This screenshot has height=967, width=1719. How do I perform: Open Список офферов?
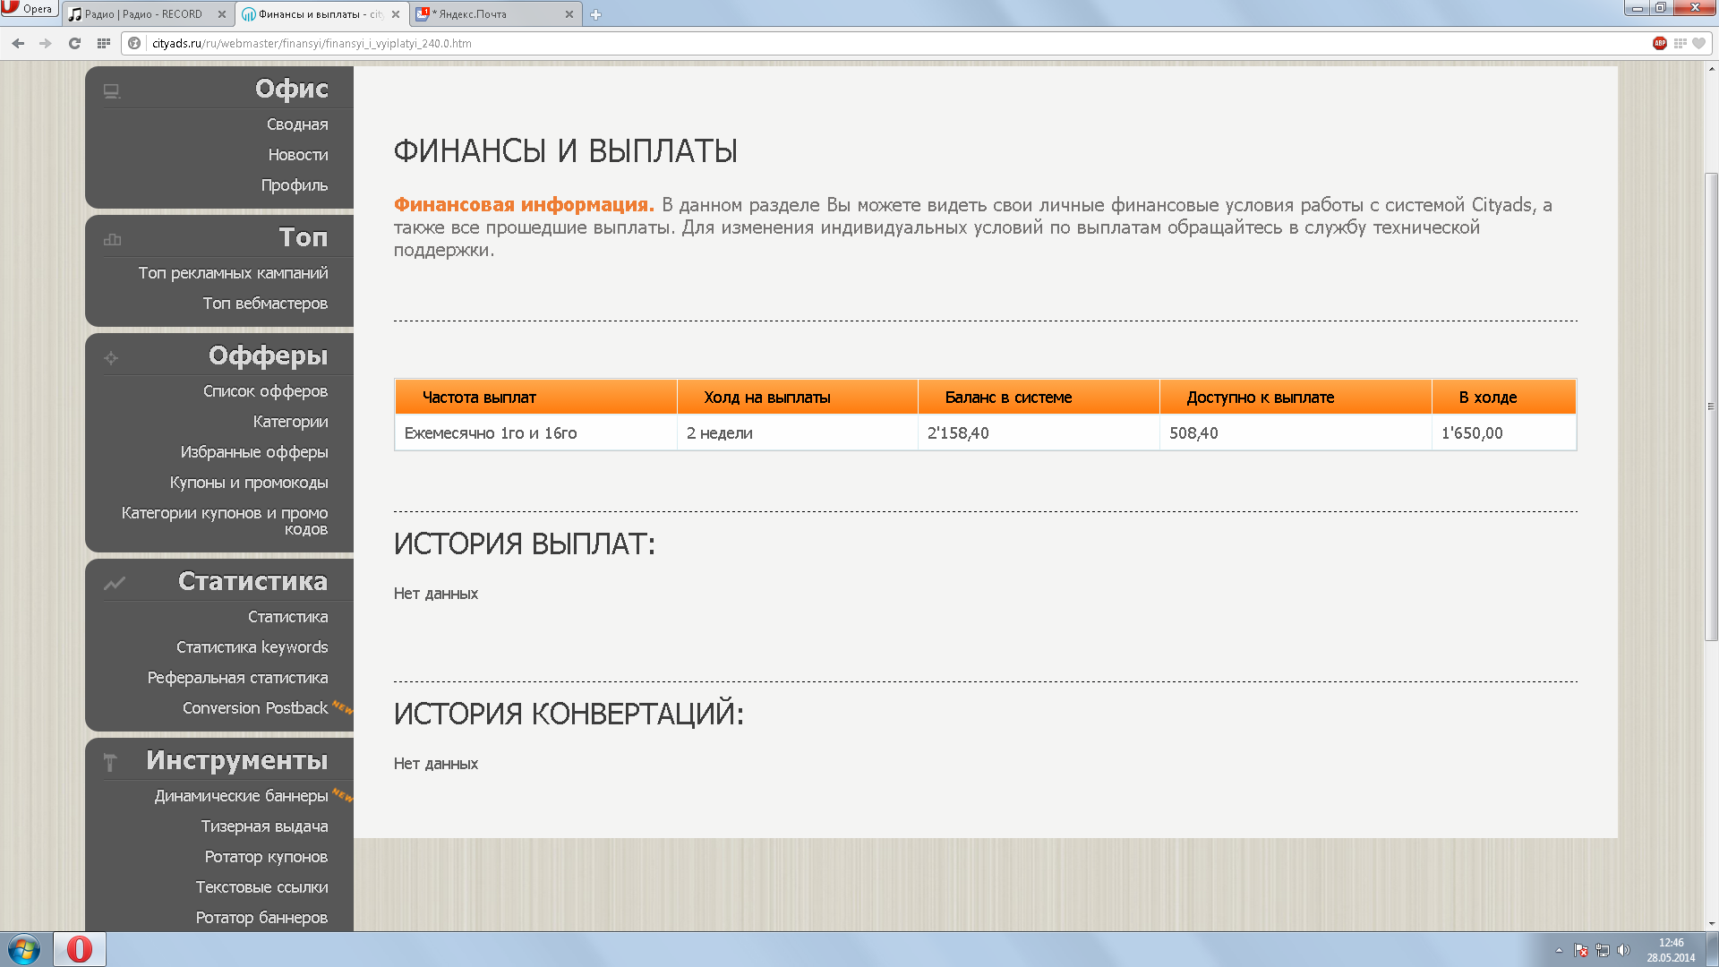pyautogui.click(x=265, y=391)
